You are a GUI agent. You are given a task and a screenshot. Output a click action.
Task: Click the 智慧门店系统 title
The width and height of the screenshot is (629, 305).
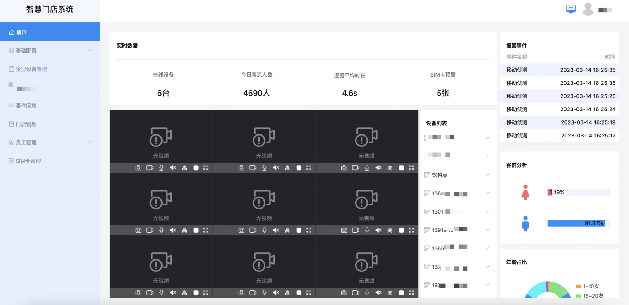(x=50, y=9)
